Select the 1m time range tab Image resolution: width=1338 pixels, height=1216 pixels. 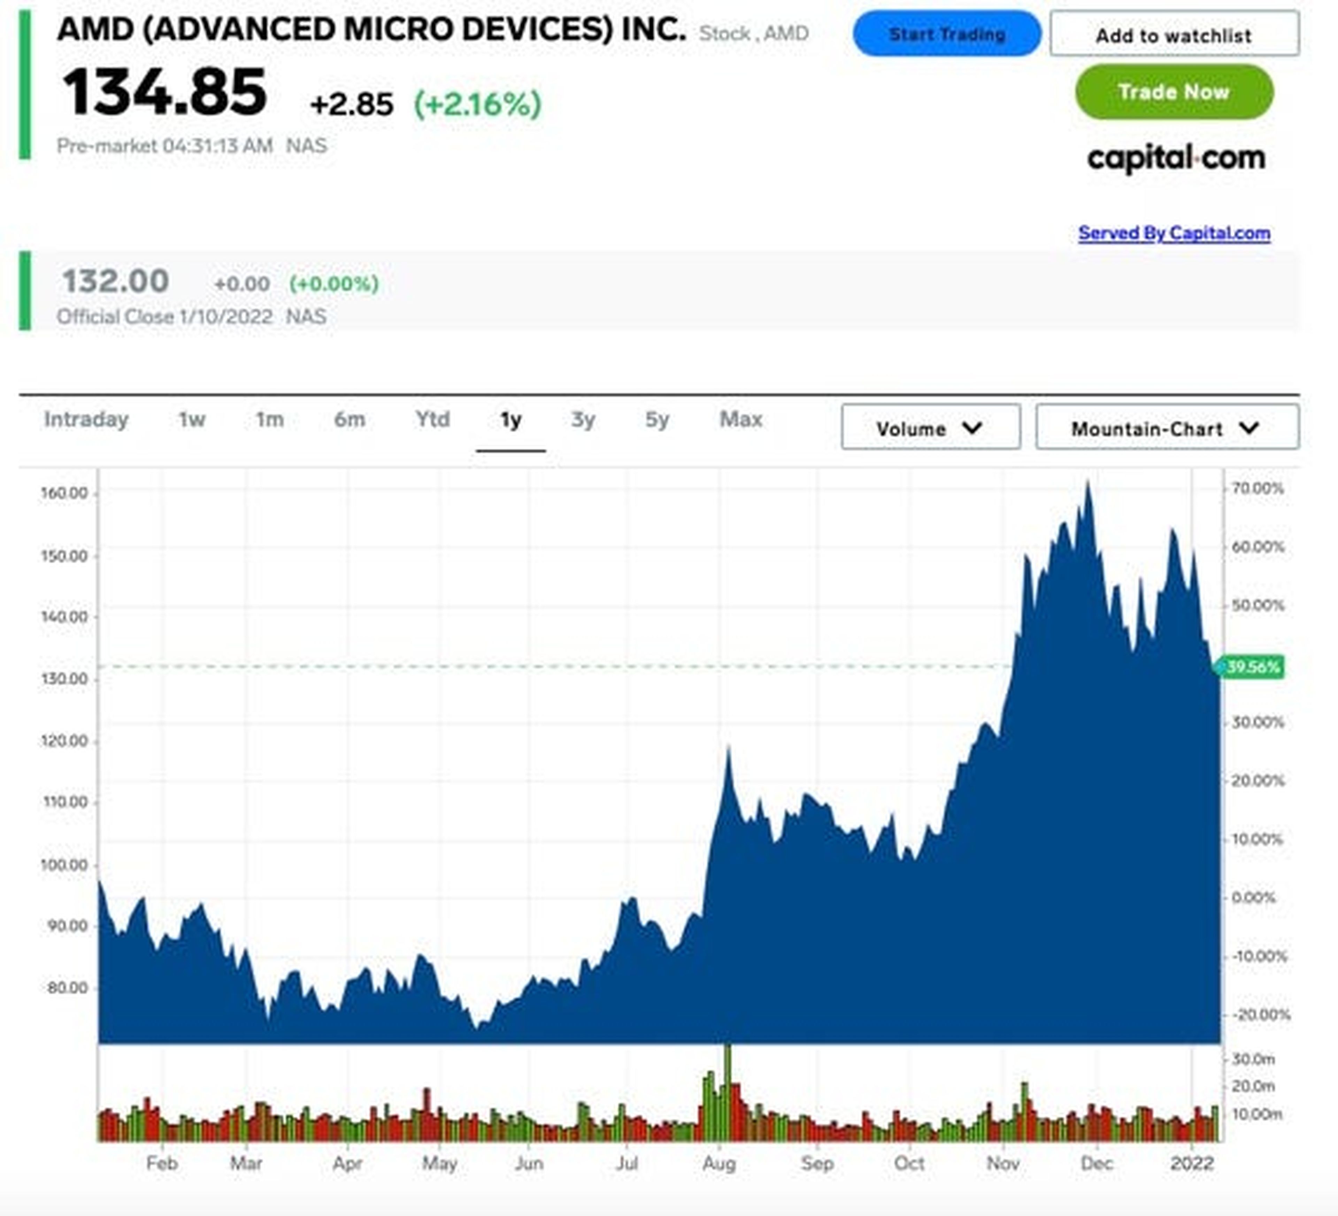269,420
